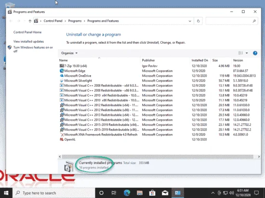Viewport: 265px width, 198px height.
Task: Open the Windows Start menu
Action: coord(6,193)
